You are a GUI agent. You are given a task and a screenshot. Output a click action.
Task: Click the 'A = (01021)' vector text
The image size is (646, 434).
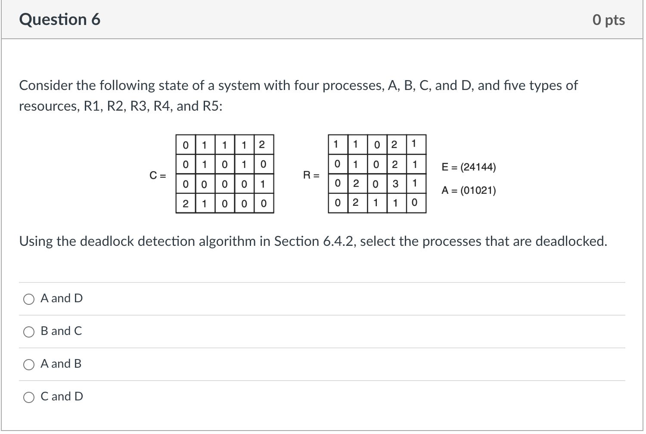click(x=469, y=190)
